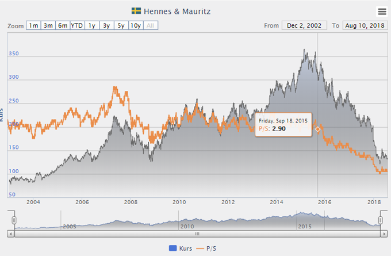Set zoom range to 1m
The height and width of the screenshot is (256, 391).
(x=33, y=25)
